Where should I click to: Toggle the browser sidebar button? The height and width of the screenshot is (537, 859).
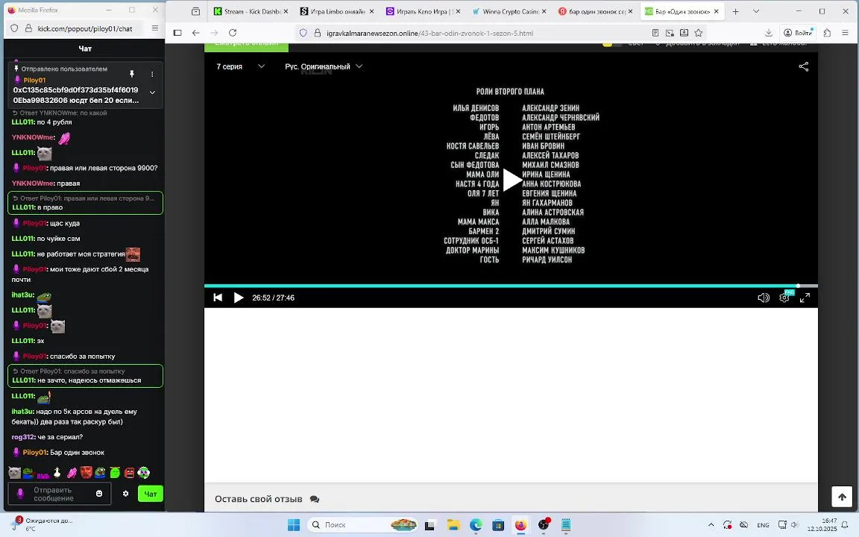click(177, 33)
